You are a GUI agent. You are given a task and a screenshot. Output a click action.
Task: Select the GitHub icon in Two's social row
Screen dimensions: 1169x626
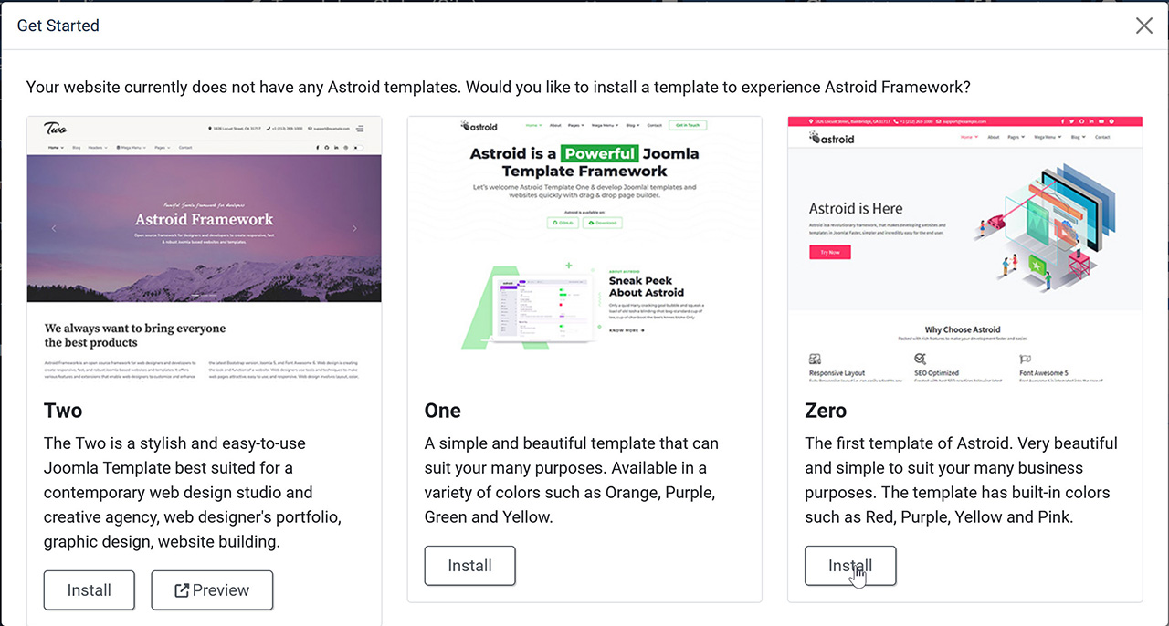click(327, 148)
